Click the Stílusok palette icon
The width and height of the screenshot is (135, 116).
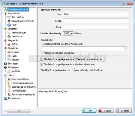[9, 52]
